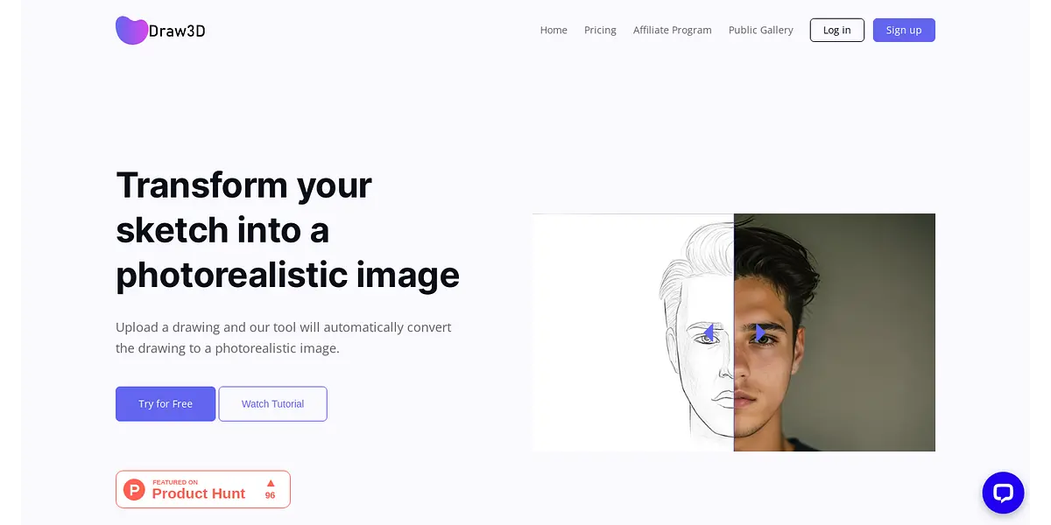This screenshot has width=1051, height=525.
Task: Open the Featured on Product Hunt badge
Action: pos(203,489)
